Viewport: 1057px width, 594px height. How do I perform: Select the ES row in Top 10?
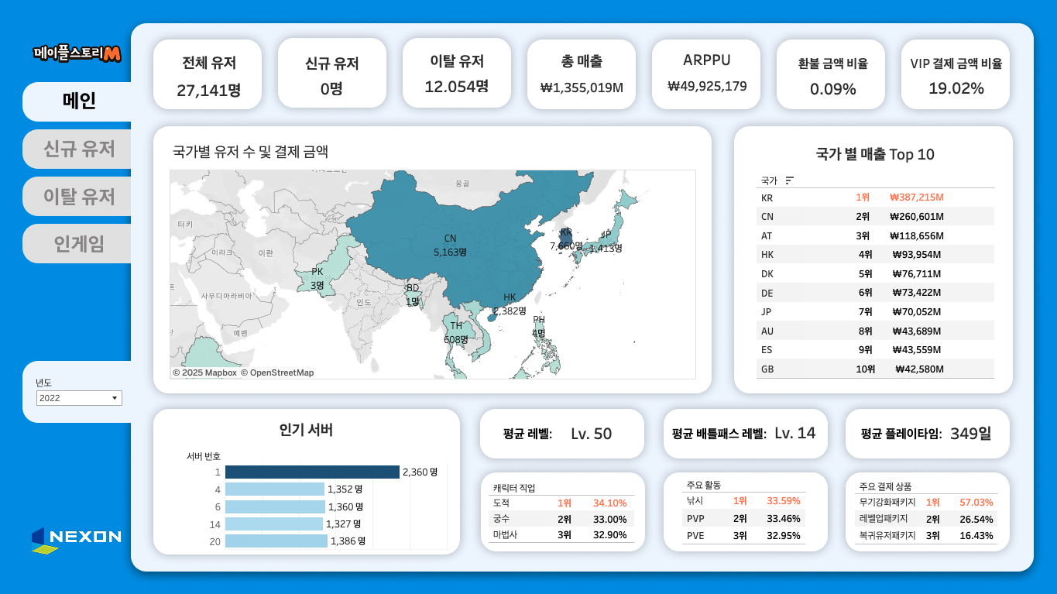pyautogui.click(x=876, y=349)
